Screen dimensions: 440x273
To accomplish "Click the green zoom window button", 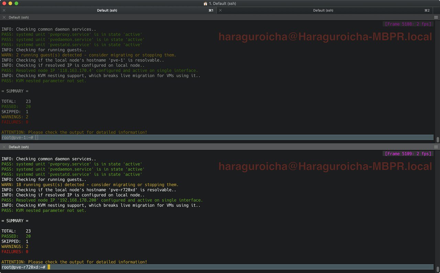I will pos(16,3).
